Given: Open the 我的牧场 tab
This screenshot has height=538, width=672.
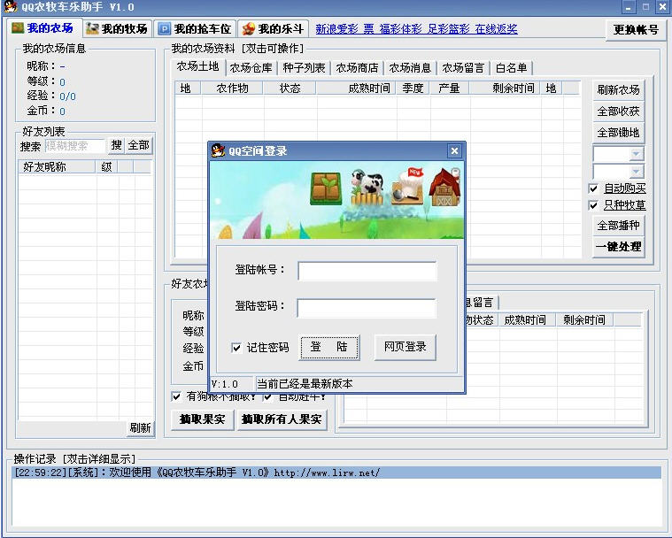Looking at the screenshot, I should click(x=117, y=28).
